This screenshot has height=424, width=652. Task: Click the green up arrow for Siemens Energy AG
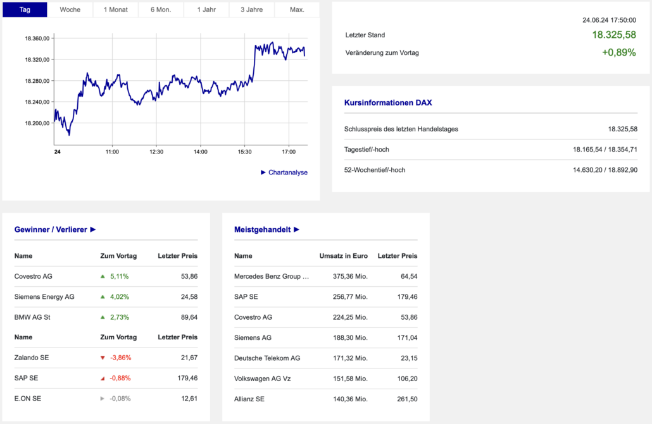click(103, 297)
